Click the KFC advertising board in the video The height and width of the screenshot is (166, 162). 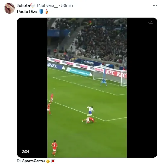116,74
